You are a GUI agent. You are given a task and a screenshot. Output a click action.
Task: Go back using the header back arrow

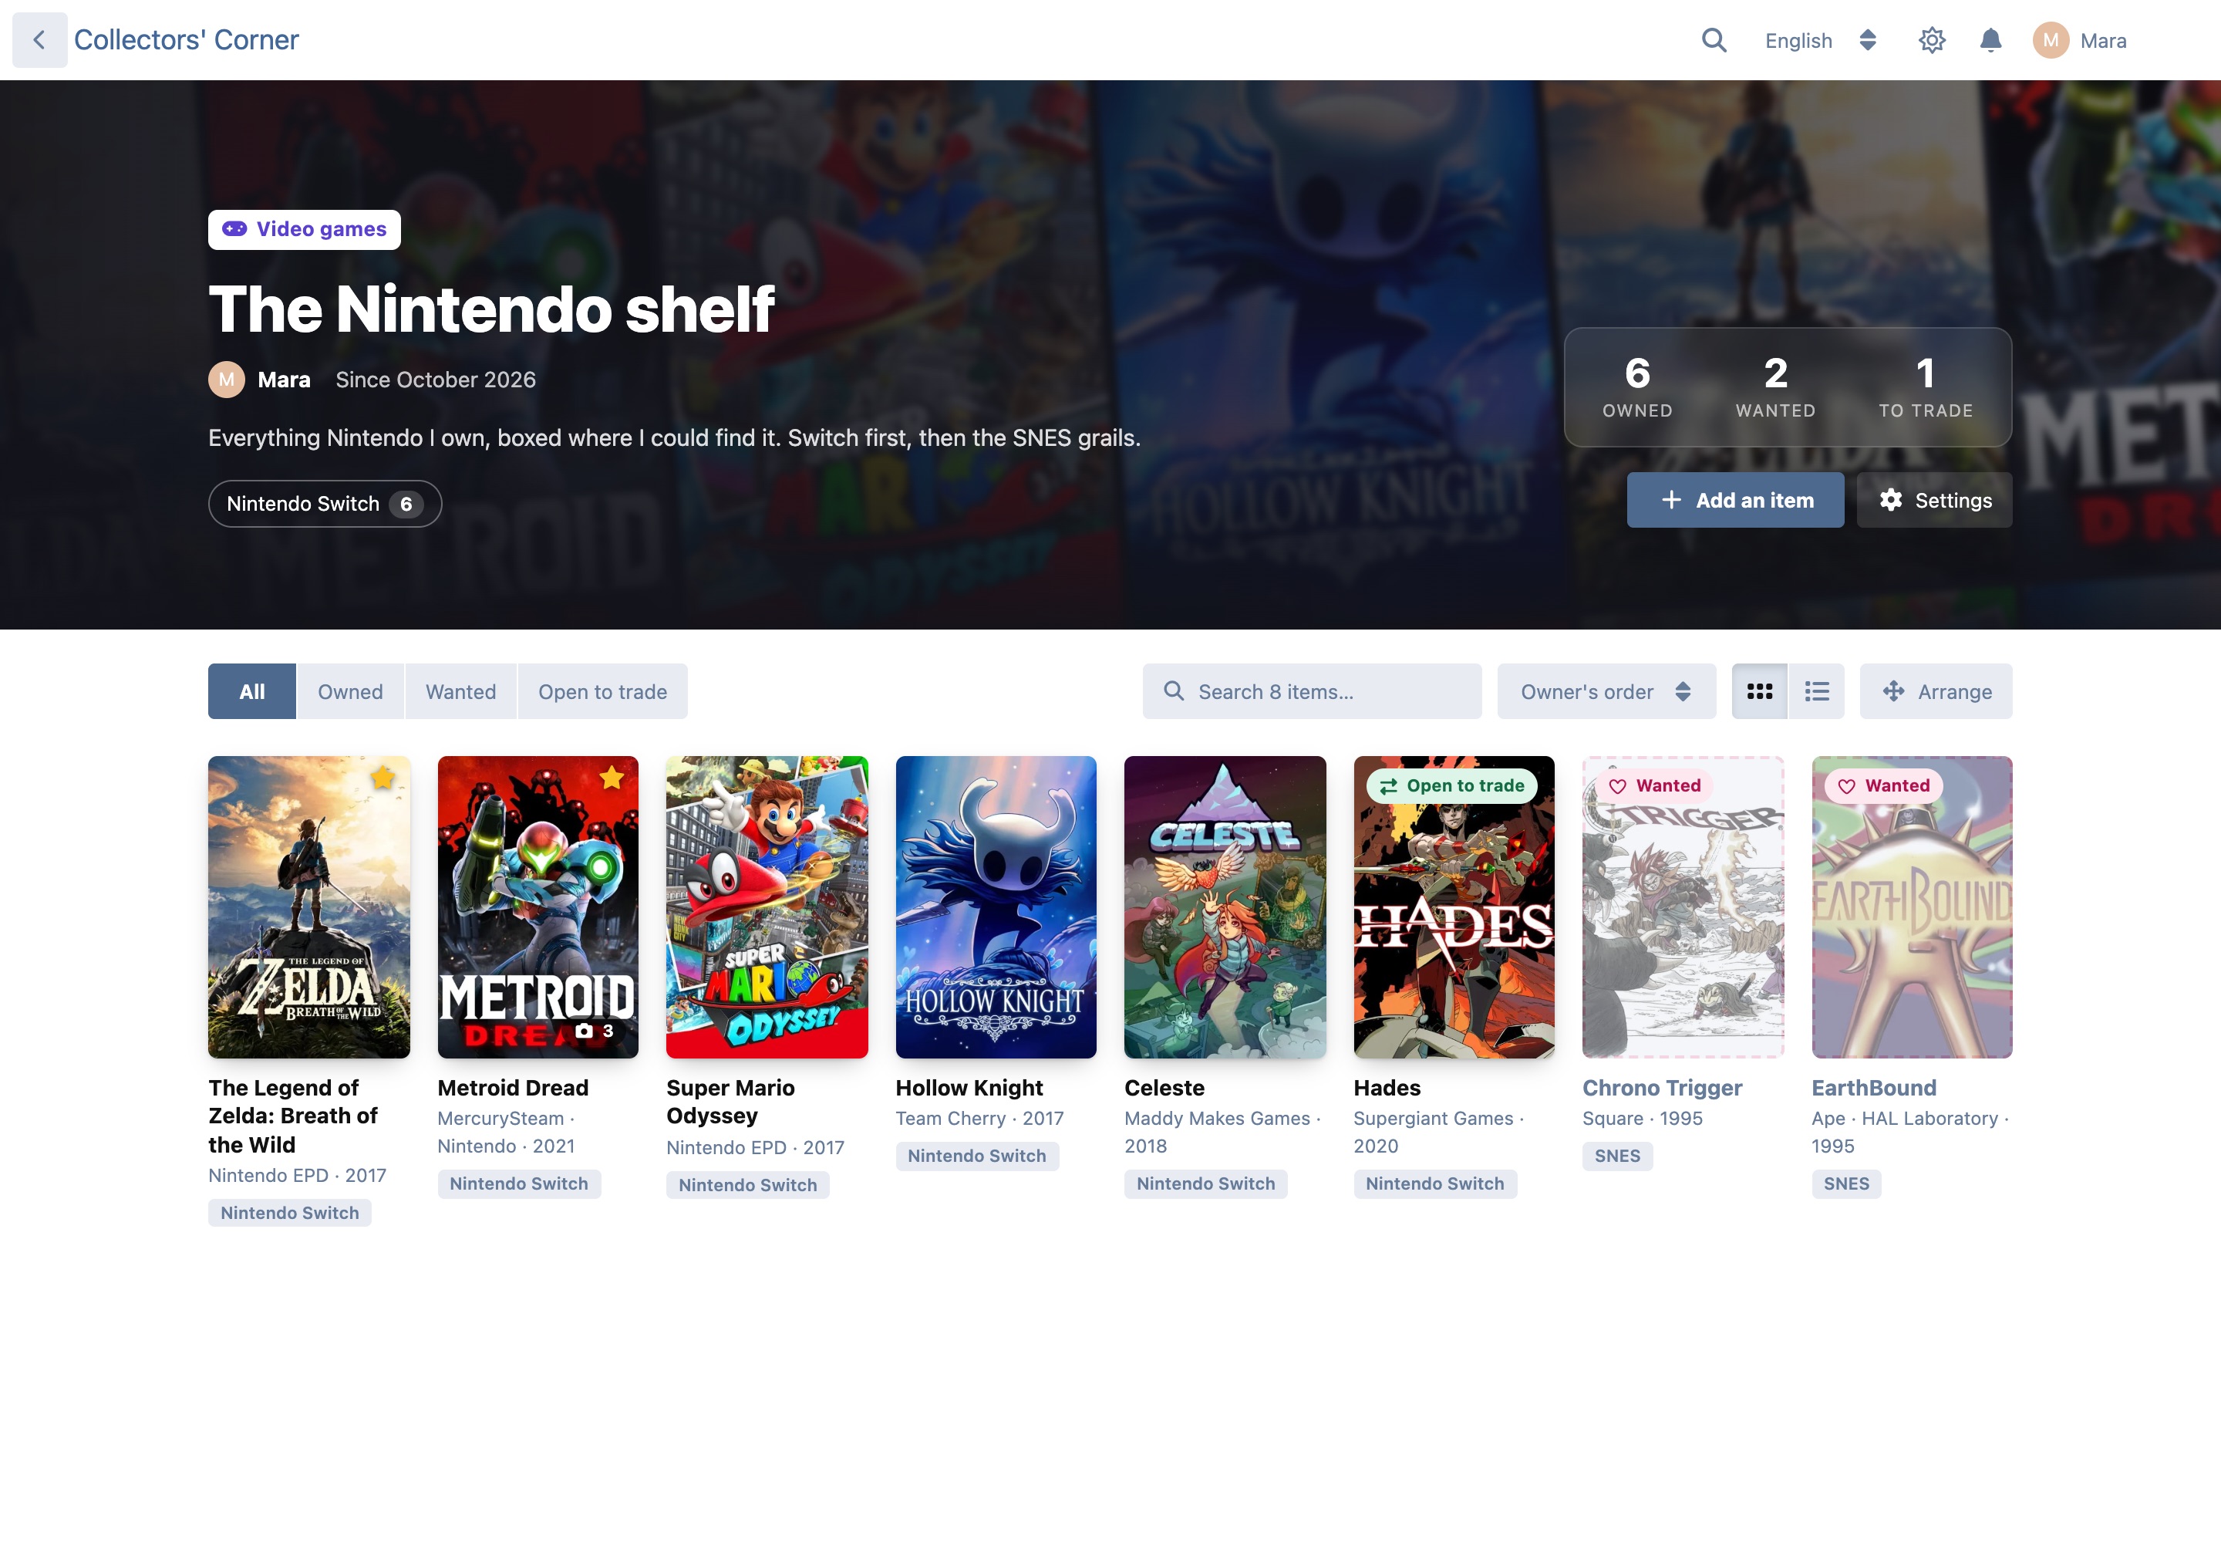point(39,39)
